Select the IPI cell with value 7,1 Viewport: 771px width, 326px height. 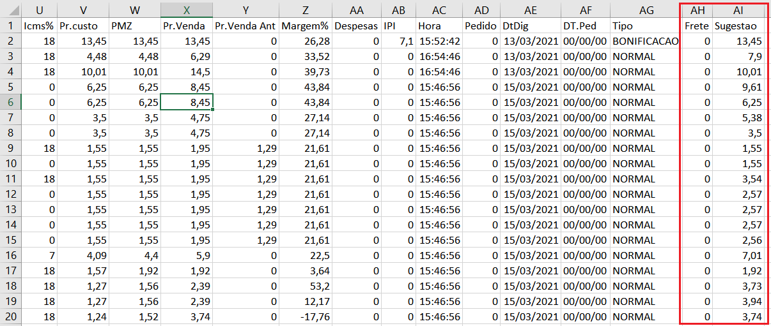coord(398,41)
